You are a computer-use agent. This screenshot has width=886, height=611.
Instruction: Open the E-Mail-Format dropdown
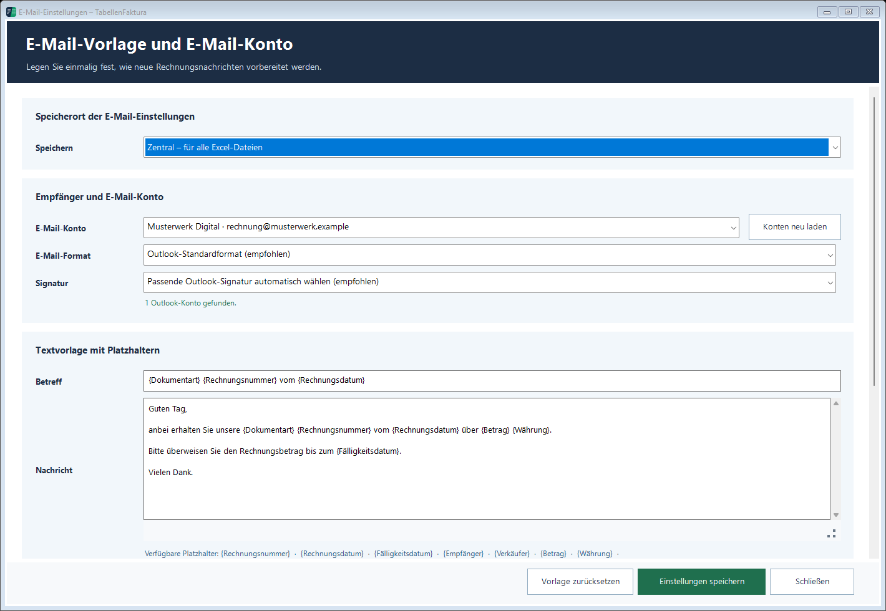(x=489, y=254)
